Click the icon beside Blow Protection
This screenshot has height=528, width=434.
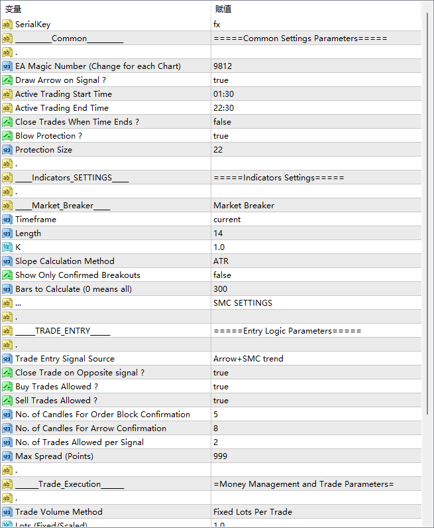7,136
